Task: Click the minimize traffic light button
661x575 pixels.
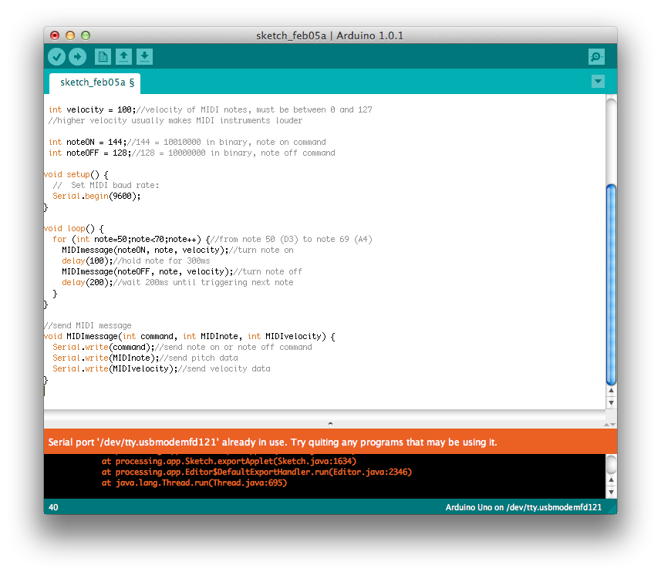Action: pyautogui.click(x=69, y=35)
